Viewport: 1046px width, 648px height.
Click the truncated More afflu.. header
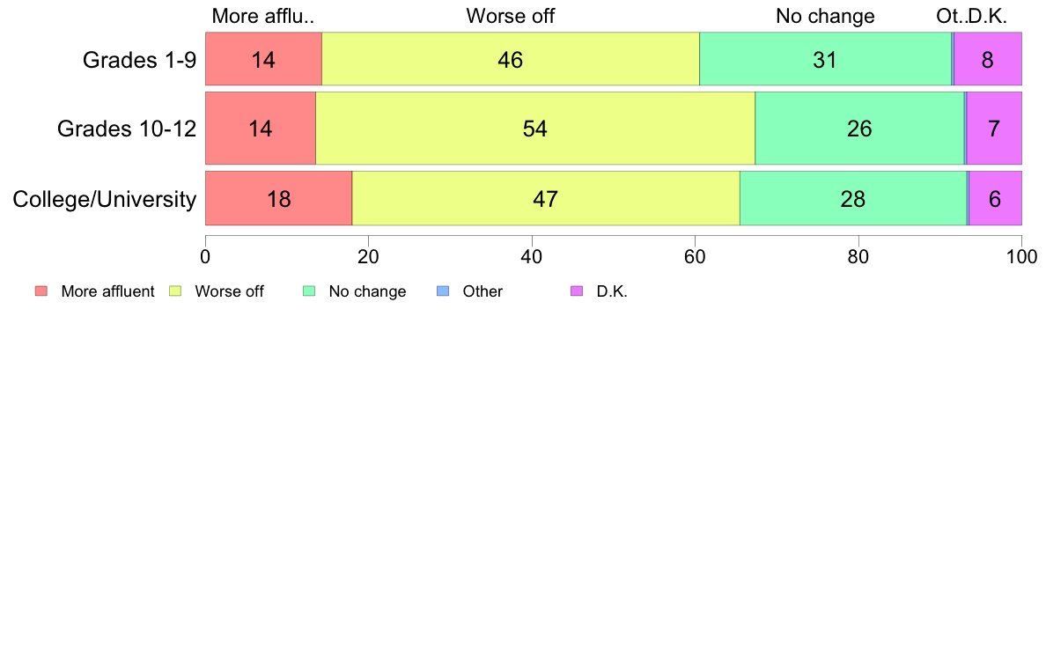(263, 16)
